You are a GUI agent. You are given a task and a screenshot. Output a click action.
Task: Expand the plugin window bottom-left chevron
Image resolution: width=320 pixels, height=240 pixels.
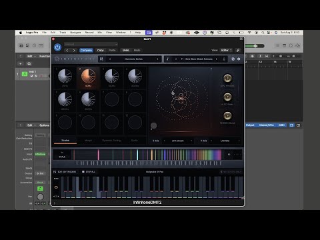[55, 203]
